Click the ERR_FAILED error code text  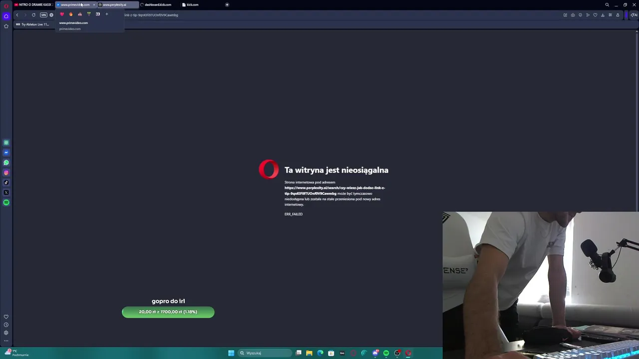[x=294, y=214]
